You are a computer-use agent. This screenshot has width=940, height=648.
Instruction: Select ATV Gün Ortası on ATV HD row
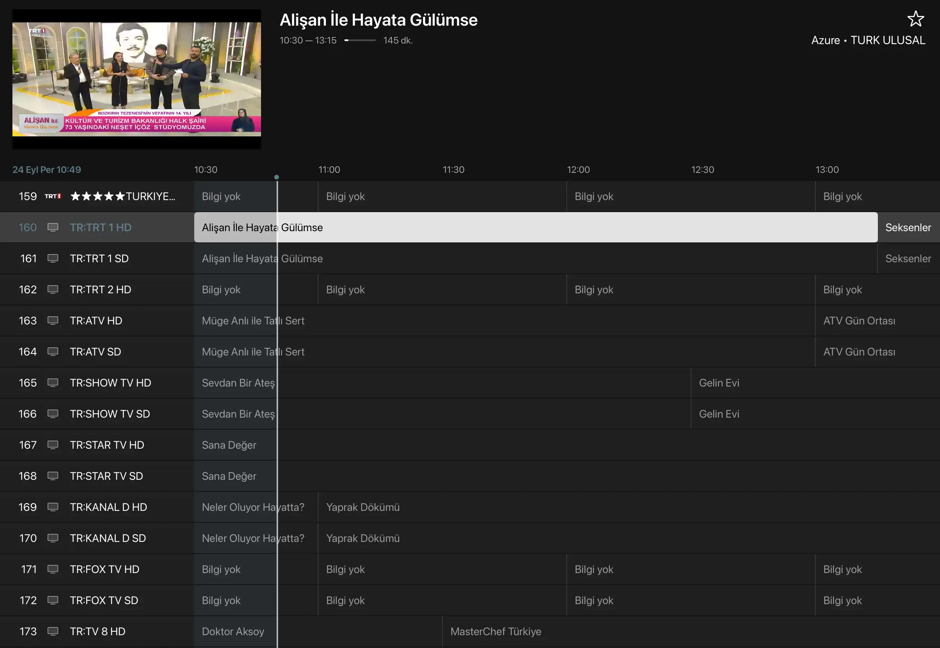(877, 321)
